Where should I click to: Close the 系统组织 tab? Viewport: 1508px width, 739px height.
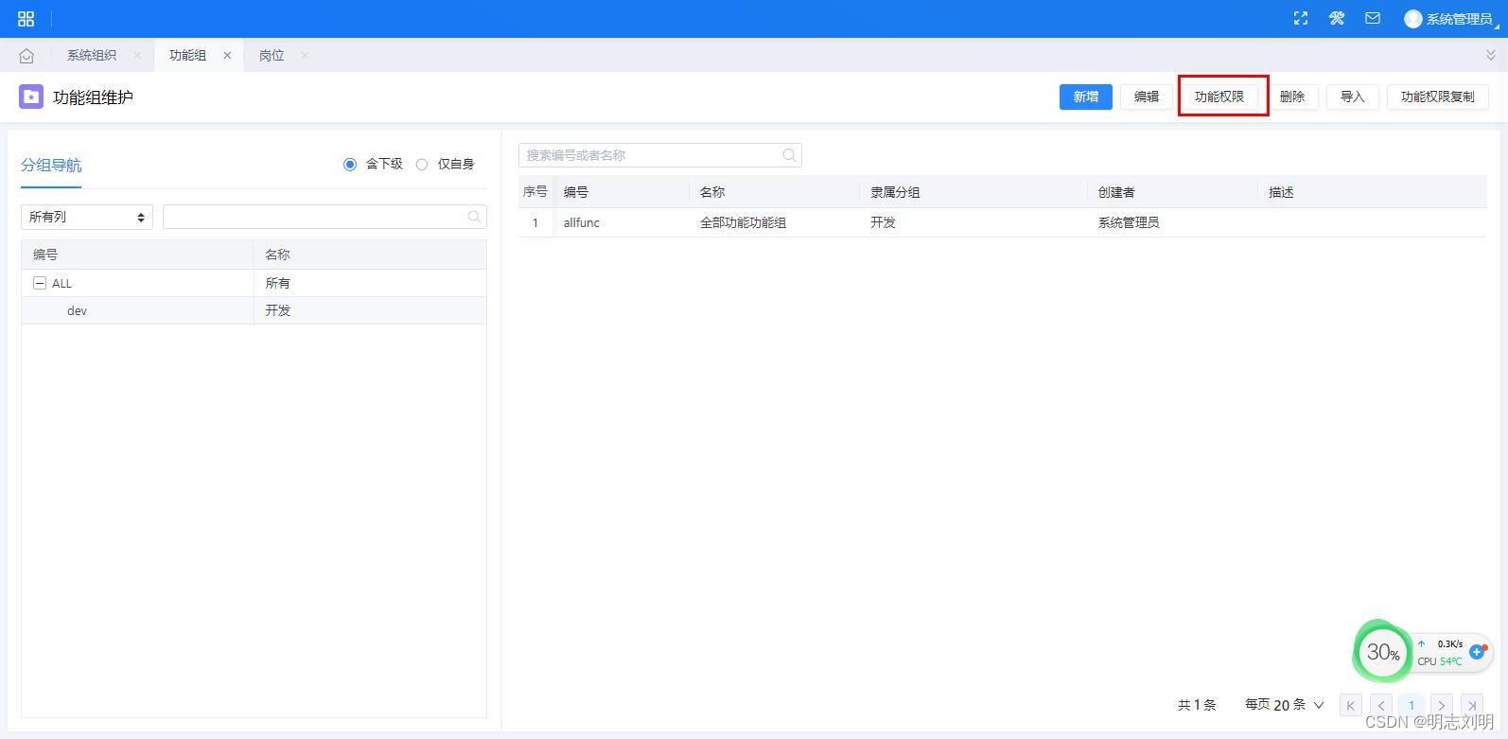coord(137,56)
